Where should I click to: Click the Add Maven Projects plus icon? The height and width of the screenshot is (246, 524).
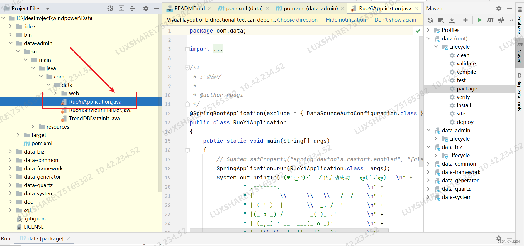tap(465, 20)
